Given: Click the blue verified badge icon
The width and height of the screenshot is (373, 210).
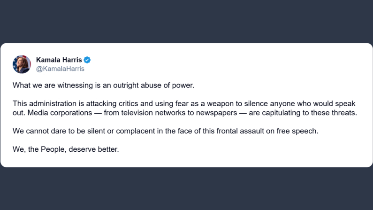Looking at the screenshot, I should [x=87, y=60].
